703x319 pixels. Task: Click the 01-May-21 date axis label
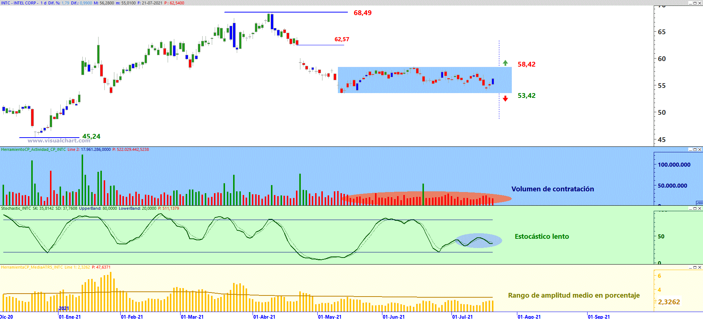[330, 316]
